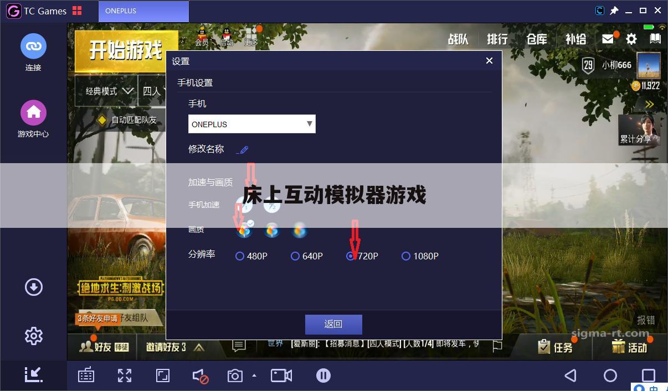Screen dimensions: 668x391
Task: Take a screenshot with the camera icon
Action: pos(235,376)
